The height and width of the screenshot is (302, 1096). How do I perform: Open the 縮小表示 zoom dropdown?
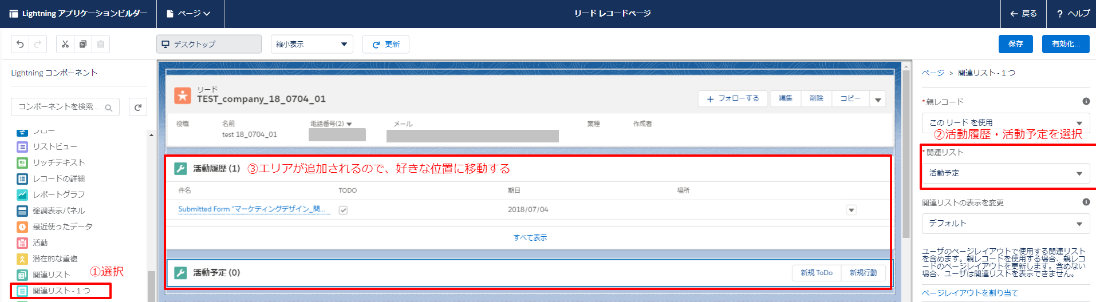(312, 44)
